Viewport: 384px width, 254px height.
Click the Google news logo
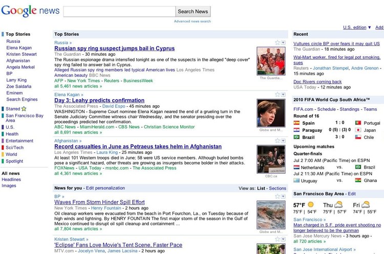pyautogui.click(x=30, y=11)
